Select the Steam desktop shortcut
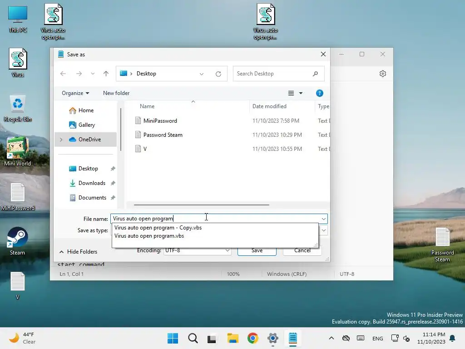The image size is (465, 349). [18, 241]
